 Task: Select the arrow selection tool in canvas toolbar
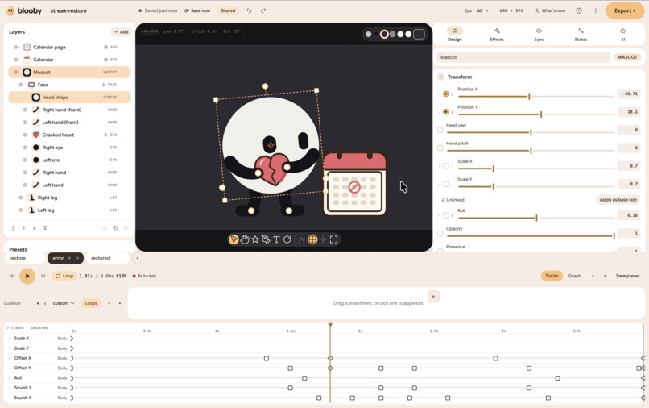pyautogui.click(x=234, y=239)
